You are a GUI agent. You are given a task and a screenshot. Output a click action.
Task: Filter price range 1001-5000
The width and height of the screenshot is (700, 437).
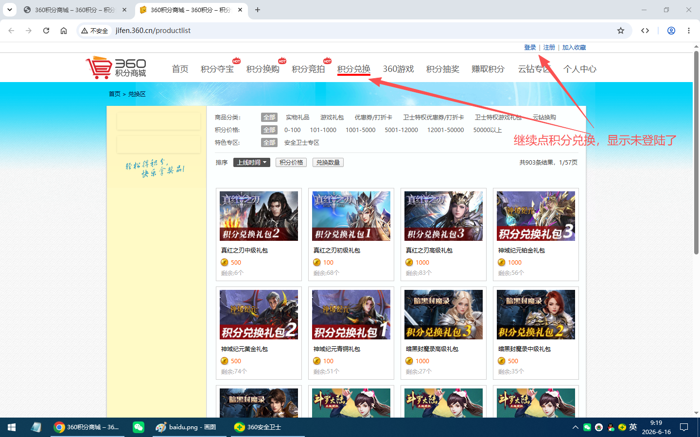point(361,130)
